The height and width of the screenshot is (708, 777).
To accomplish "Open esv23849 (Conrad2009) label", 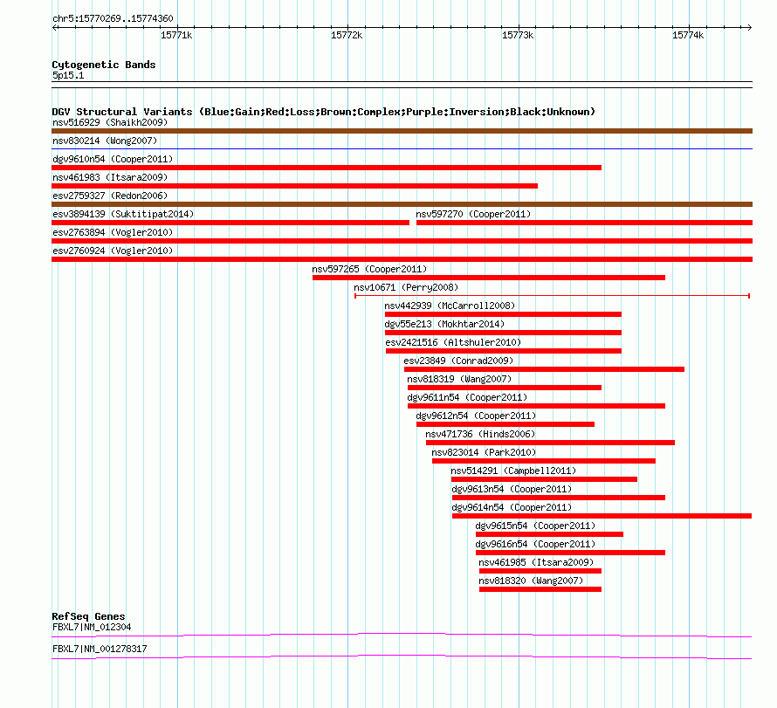I will [x=458, y=361].
